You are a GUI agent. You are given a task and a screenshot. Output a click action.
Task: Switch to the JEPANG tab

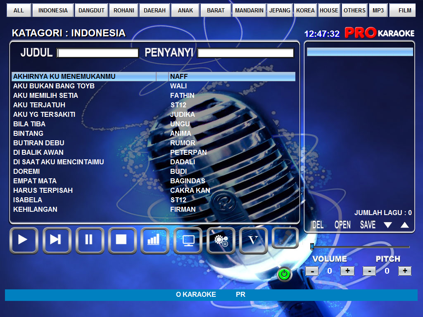coord(280,10)
